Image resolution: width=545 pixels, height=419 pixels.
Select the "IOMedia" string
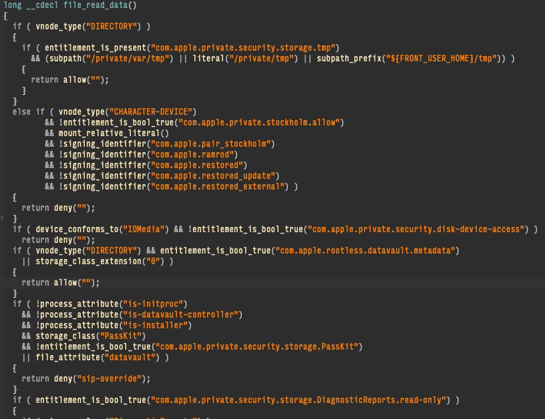(x=144, y=230)
